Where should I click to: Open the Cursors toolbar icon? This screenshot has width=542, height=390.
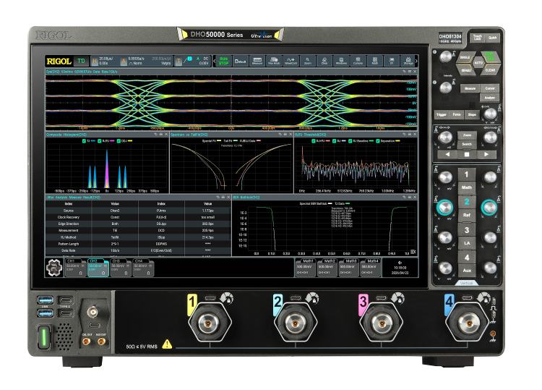tap(358, 61)
